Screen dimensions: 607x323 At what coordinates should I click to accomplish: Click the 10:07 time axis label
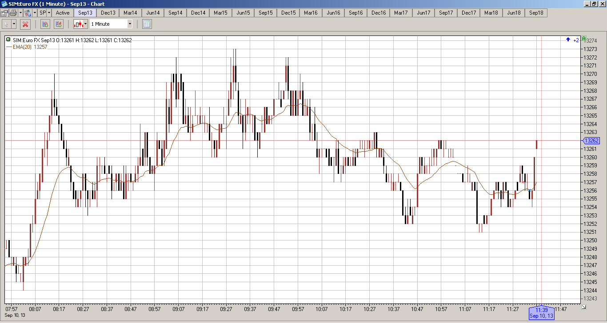[x=322, y=309]
